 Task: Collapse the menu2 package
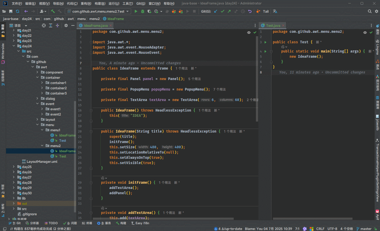pyautogui.click(x=42, y=146)
